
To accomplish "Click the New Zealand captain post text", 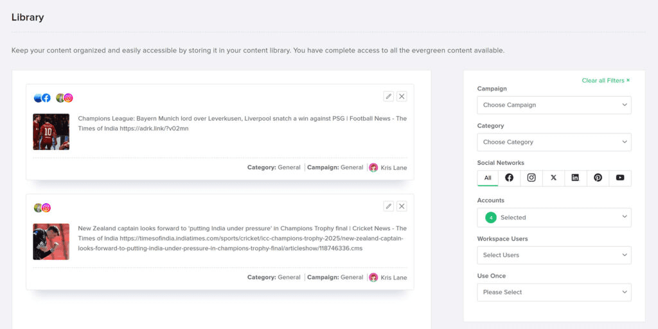I will [x=242, y=239].
